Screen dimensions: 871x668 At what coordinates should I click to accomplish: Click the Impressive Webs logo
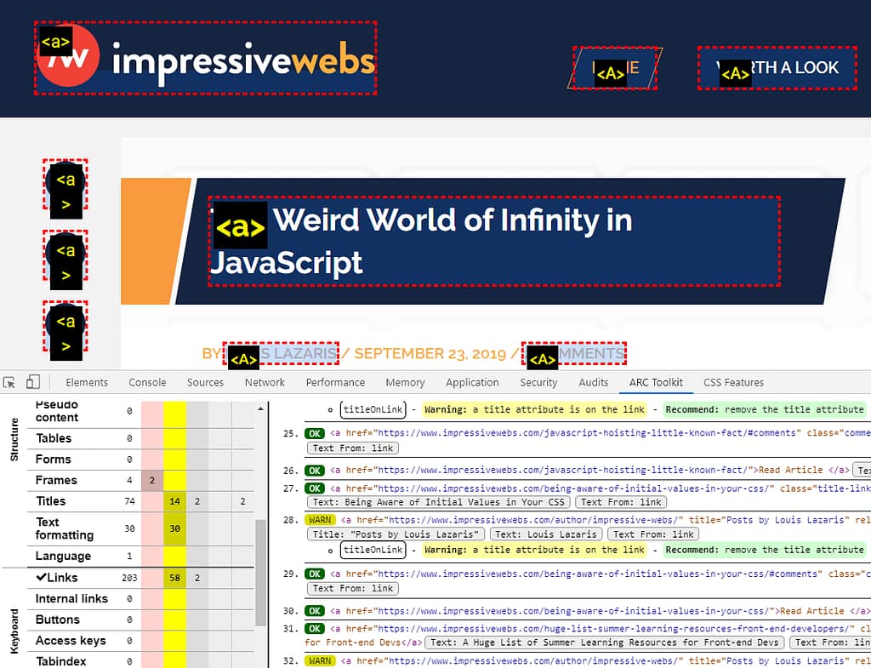[205, 59]
